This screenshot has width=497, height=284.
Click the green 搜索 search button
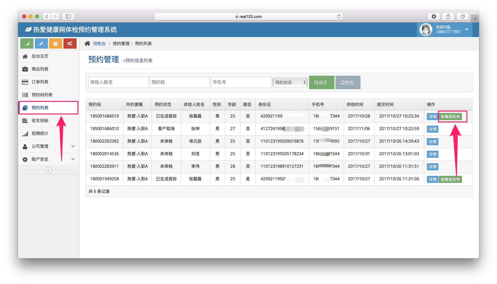pos(321,82)
